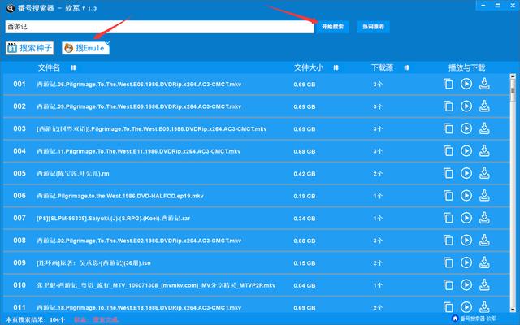520x325 pixels.
Task: Copy link for result row 001
Action: tap(448, 84)
